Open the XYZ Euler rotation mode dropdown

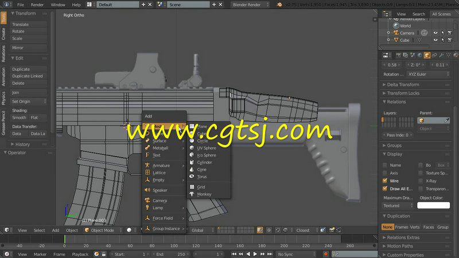tap(428, 75)
